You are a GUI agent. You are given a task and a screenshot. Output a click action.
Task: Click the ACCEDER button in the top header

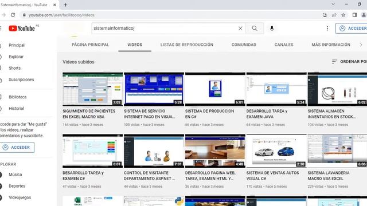pyautogui.click(x=352, y=28)
